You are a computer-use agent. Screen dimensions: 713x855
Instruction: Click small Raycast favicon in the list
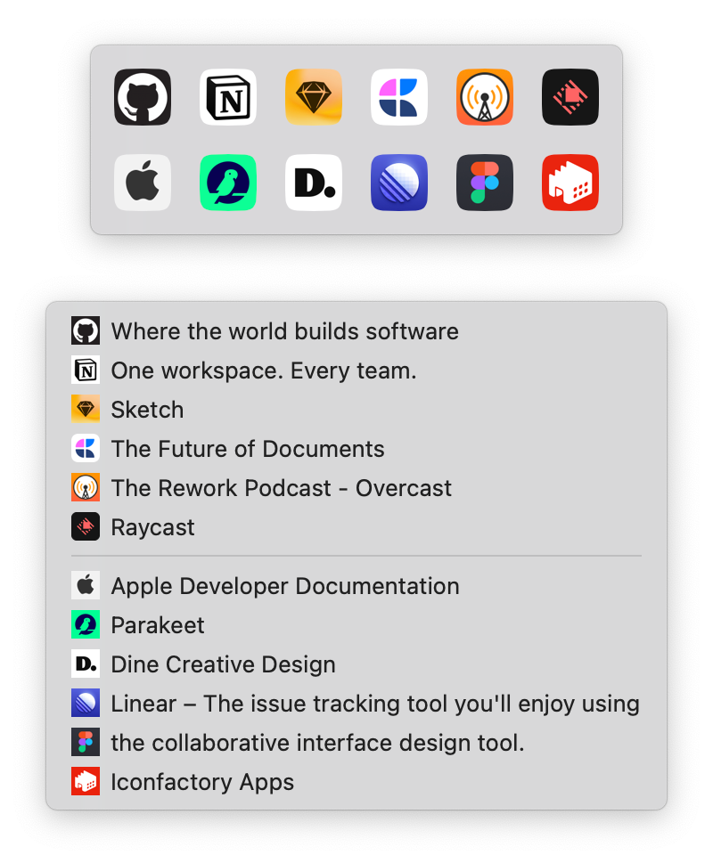86,526
